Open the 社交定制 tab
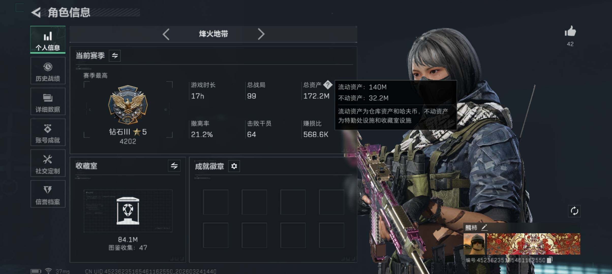This screenshot has height=274, width=612. click(x=48, y=163)
